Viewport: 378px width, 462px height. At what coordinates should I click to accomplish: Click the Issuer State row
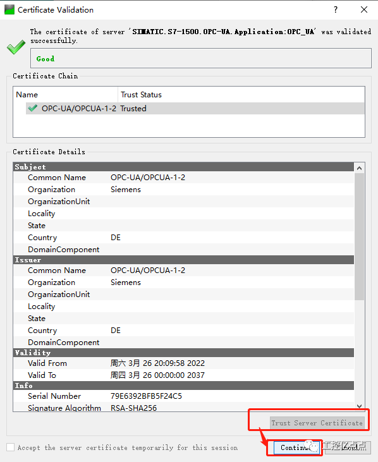point(183,318)
